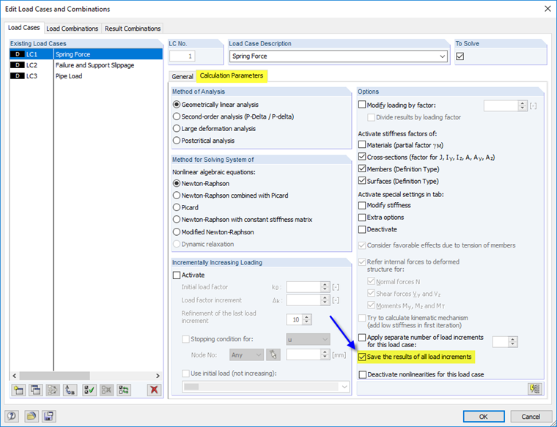Click the Initial load factor k0 spinner
Image resolution: width=557 pixels, height=427 pixels.
pyautogui.click(x=325, y=287)
